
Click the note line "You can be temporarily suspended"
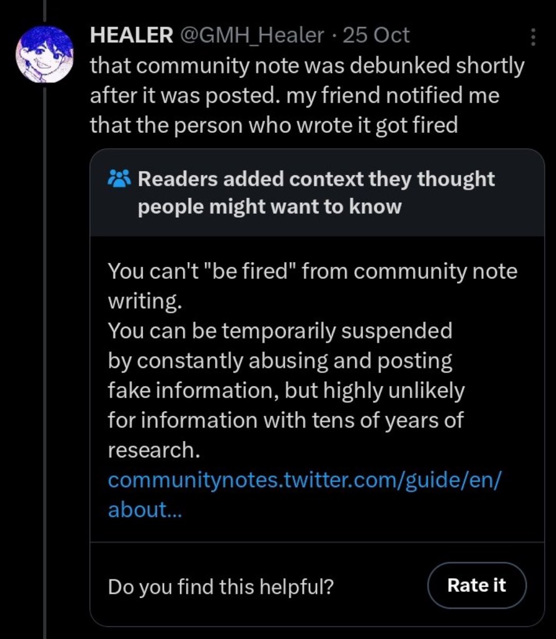280,331
